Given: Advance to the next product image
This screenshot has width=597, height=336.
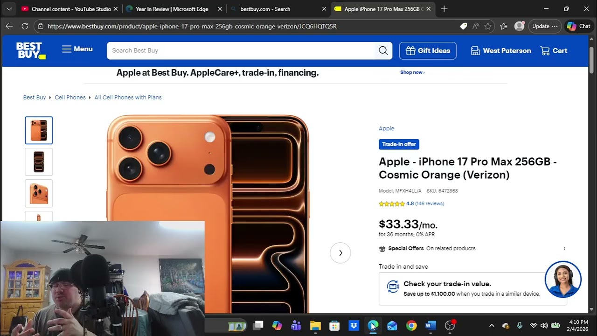Looking at the screenshot, I should click(x=340, y=253).
